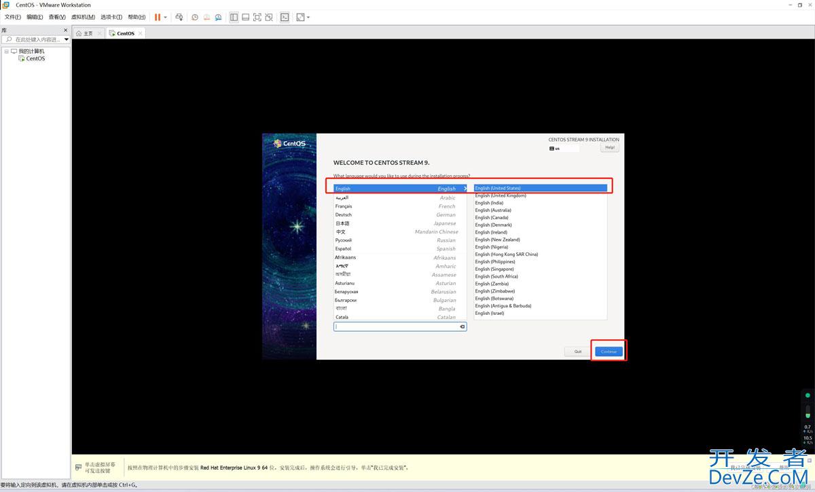Toggle the console view toolbar icon
The height and width of the screenshot is (492, 815).
point(285,17)
